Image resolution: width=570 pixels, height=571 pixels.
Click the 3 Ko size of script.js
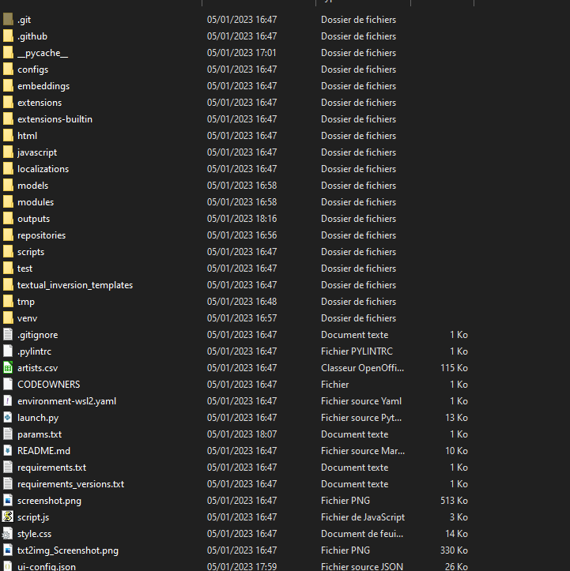click(459, 517)
